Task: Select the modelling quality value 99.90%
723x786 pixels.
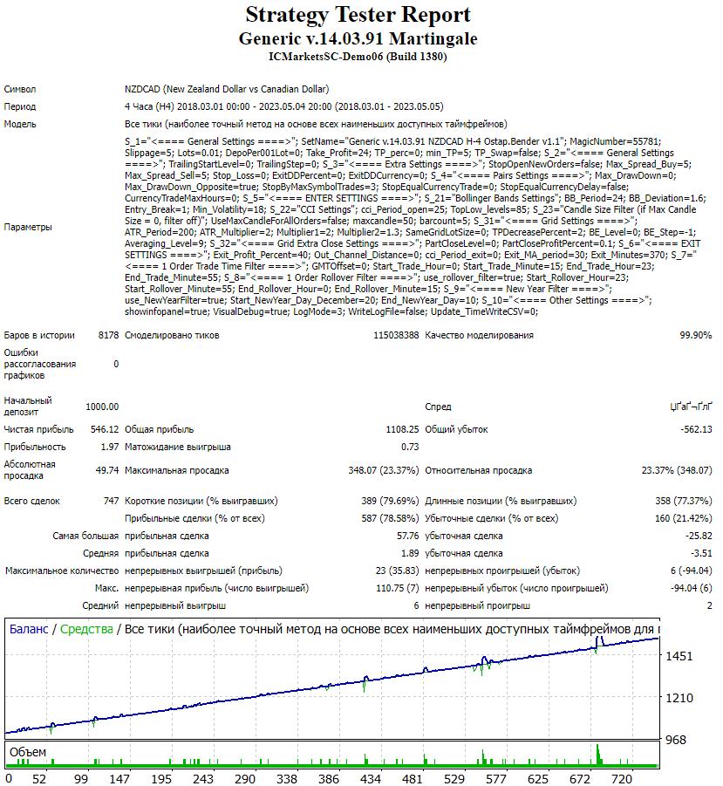Action: [695, 335]
